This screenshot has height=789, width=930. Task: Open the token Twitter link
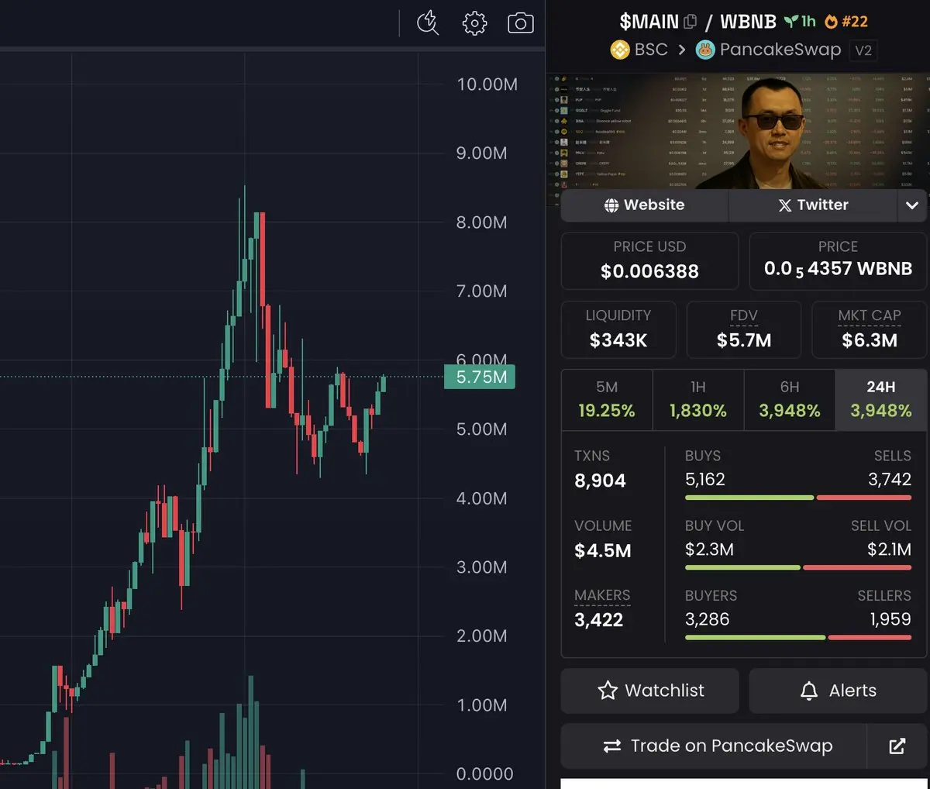pos(813,205)
